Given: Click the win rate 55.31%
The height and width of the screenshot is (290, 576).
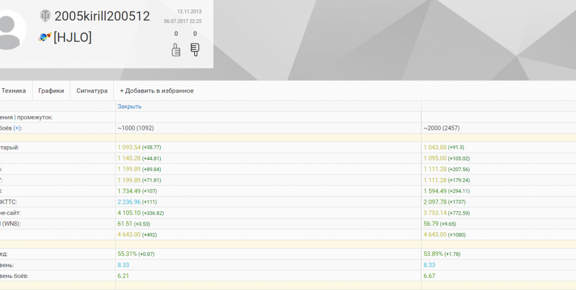Looking at the screenshot, I should click(x=127, y=254).
